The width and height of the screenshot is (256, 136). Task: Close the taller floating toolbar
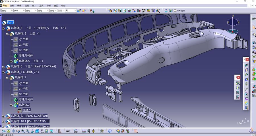pos(247,59)
